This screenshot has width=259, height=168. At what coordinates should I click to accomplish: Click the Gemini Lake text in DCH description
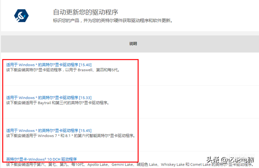pyautogui.click(x=122, y=164)
